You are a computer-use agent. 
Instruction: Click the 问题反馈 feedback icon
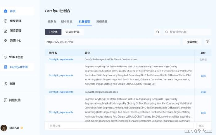(x=6, y=100)
